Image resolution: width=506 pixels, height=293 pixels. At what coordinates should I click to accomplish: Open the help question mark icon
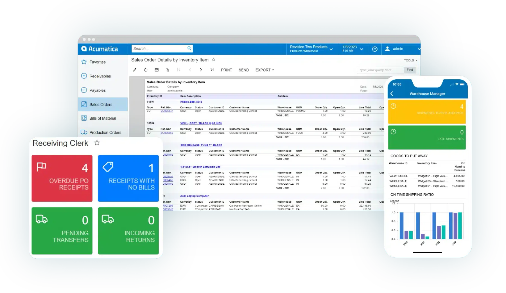coord(375,49)
